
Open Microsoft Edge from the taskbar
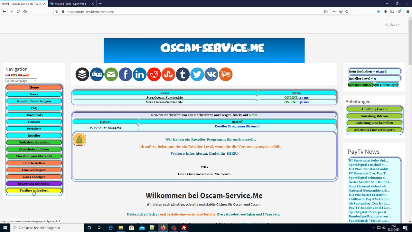tap(110, 228)
